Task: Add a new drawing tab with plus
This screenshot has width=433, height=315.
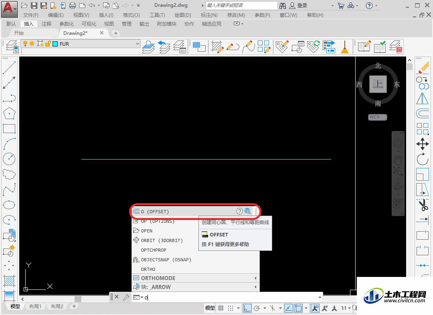Action: (116, 33)
